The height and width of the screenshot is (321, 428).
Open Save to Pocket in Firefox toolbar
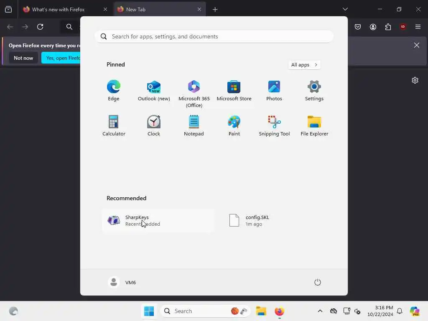click(358, 27)
